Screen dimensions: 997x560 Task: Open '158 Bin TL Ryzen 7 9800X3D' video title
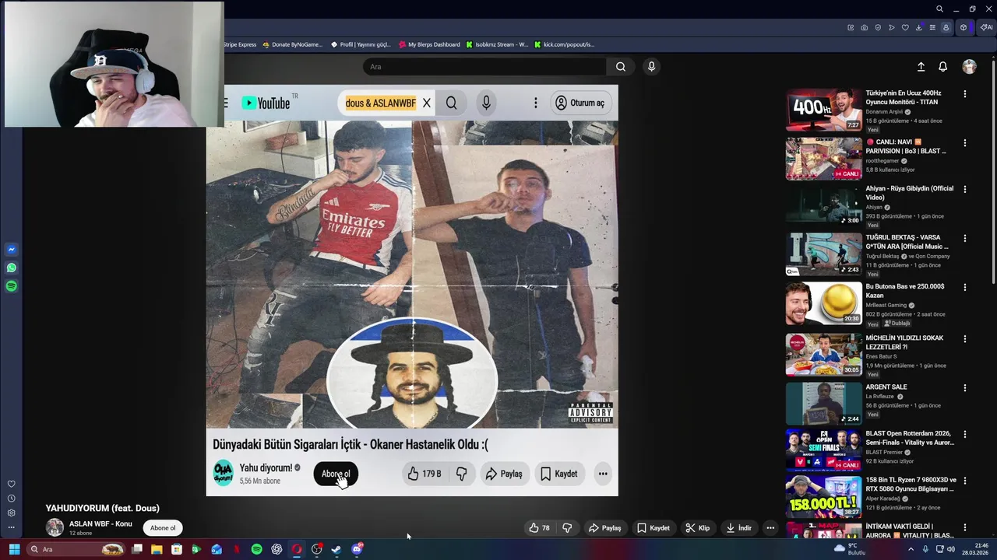[x=911, y=485]
